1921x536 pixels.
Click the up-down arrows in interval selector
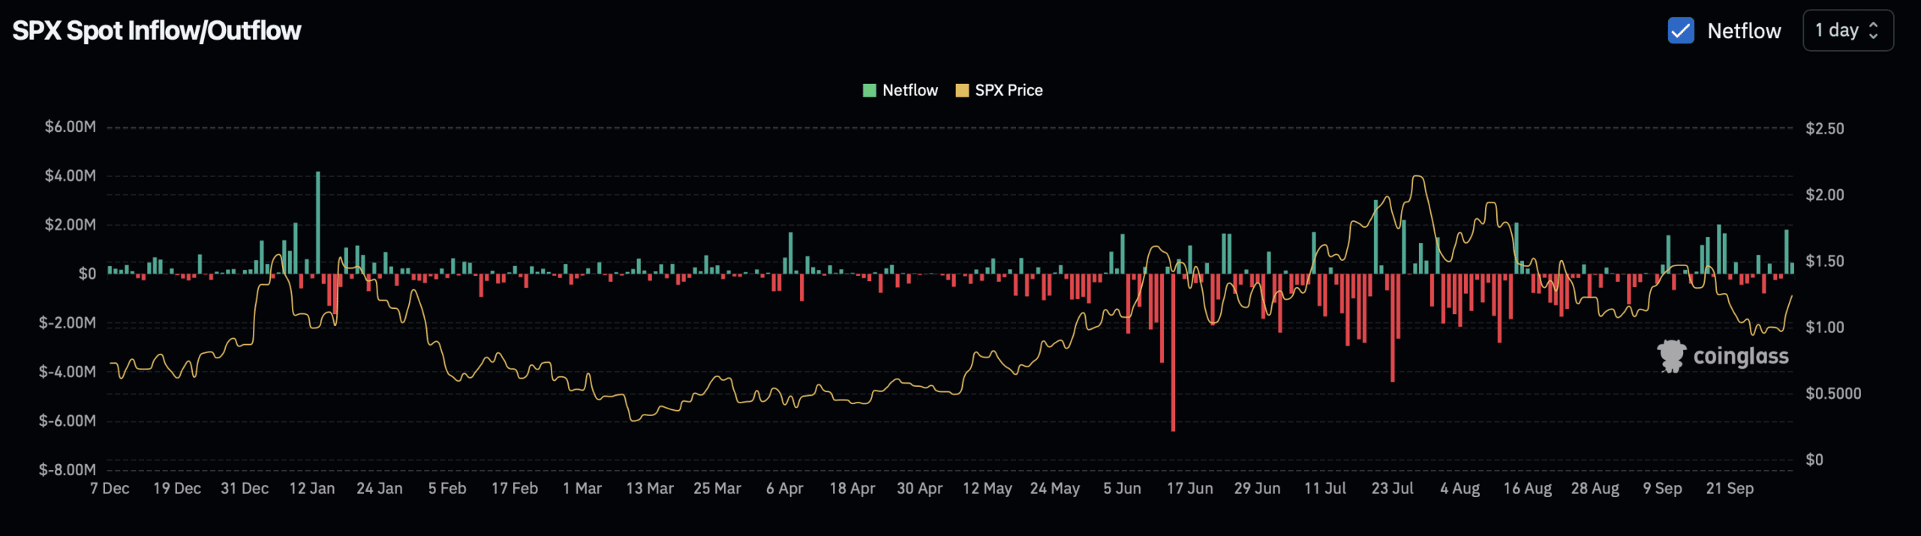point(1874,31)
